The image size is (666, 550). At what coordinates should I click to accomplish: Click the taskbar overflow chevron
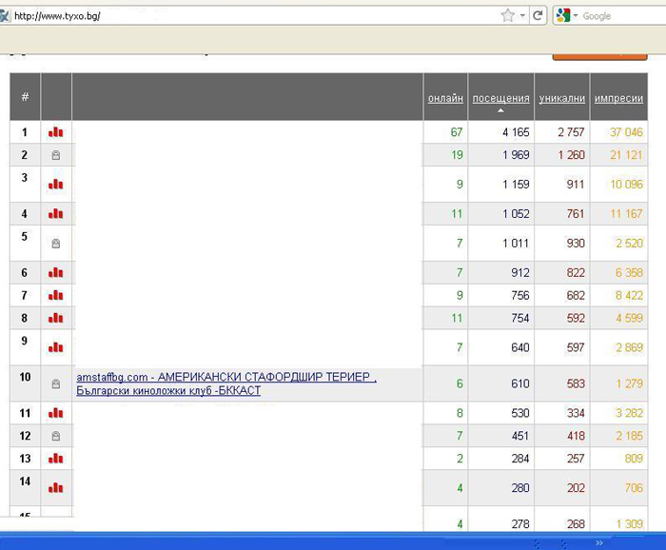coord(599,542)
